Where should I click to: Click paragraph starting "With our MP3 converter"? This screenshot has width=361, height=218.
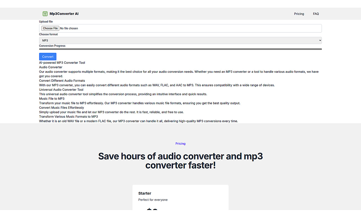(157, 85)
